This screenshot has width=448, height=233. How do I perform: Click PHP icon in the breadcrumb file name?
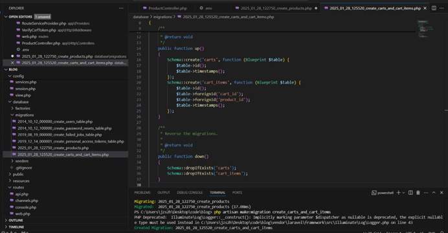[x=179, y=17]
